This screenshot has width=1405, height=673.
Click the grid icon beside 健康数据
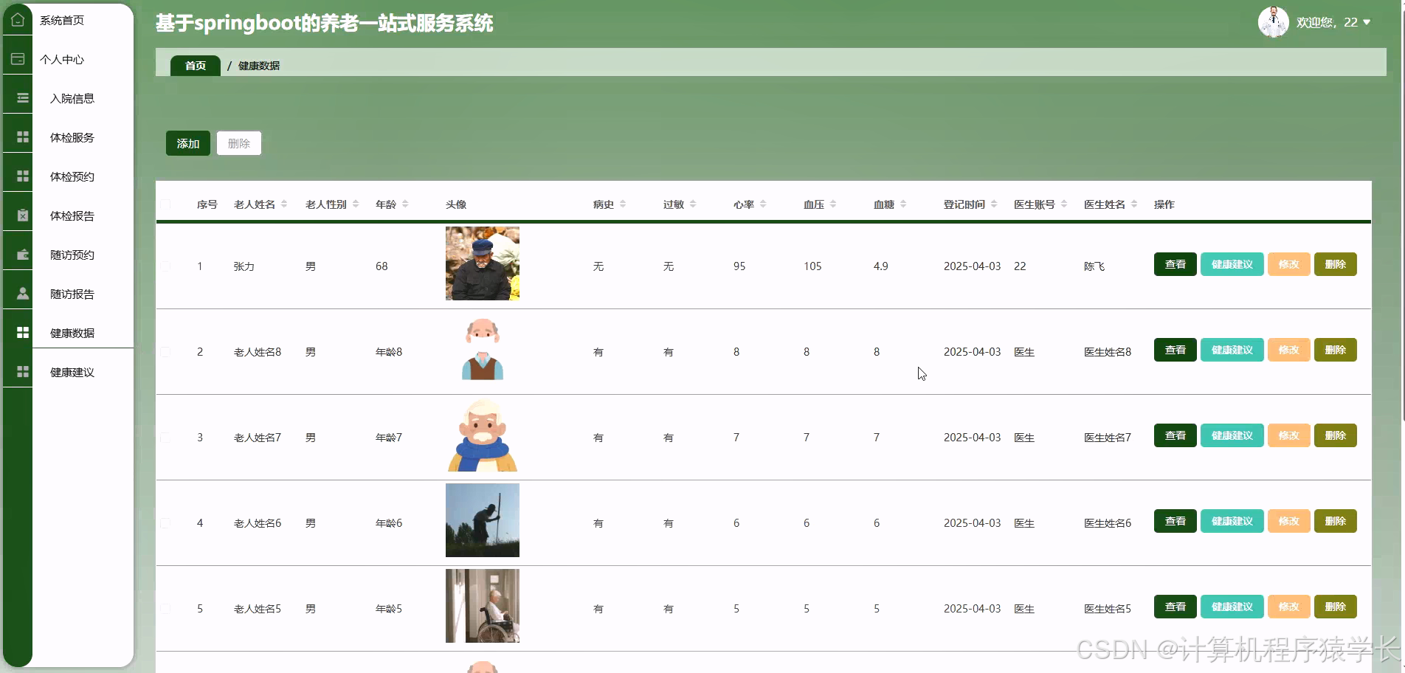point(23,333)
